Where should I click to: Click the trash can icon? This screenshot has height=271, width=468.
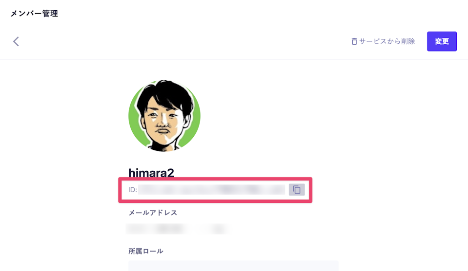click(354, 42)
